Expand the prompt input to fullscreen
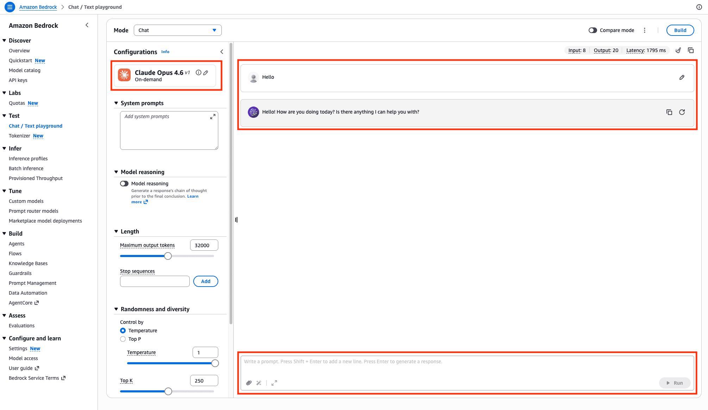The height and width of the screenshot is (410, 708). (274, 383)
